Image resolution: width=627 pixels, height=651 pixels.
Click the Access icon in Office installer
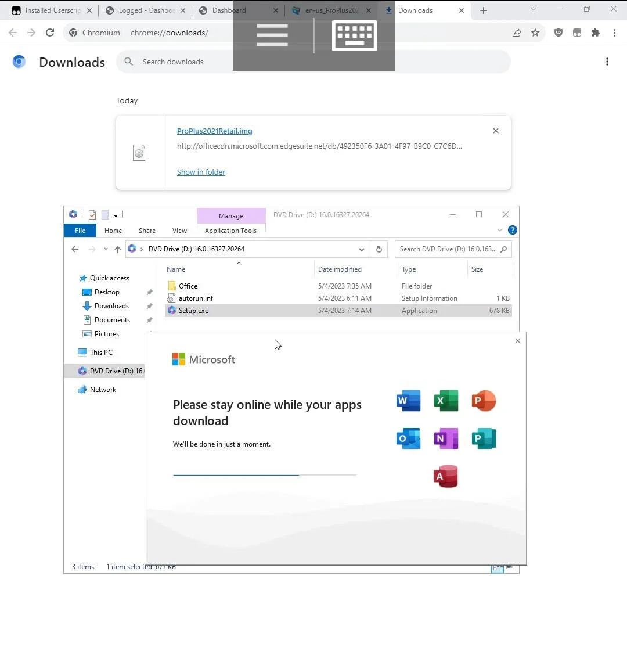coord(446,476)
